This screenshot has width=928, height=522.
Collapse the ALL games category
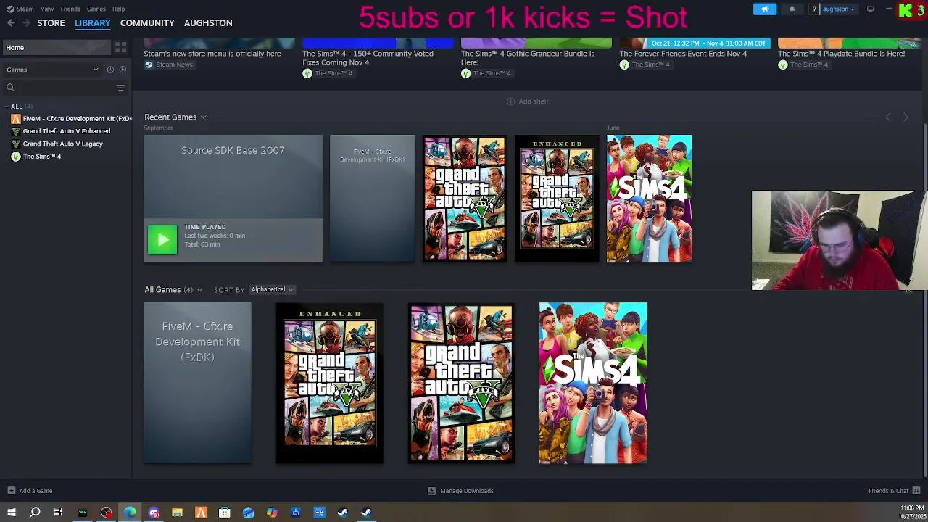click(x=7, y=107)
